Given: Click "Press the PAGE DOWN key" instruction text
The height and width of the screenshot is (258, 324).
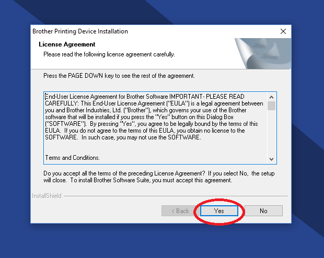Looking at the screenshot, I should coord(119,76).
